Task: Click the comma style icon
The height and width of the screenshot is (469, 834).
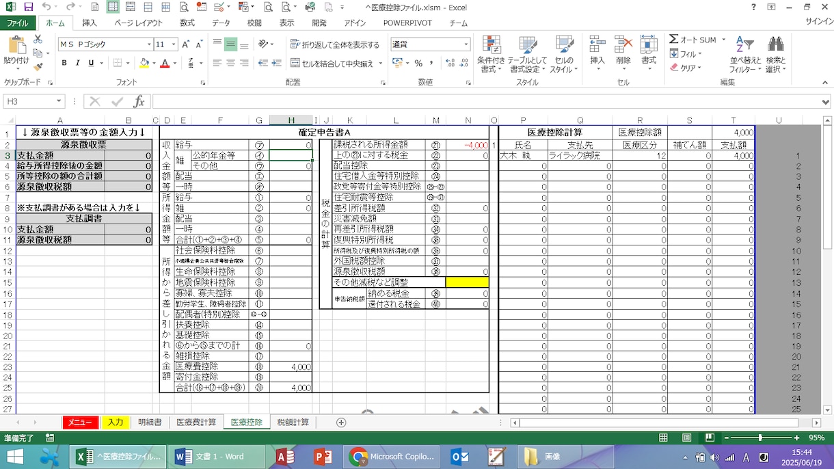Action: pos(433,63)
